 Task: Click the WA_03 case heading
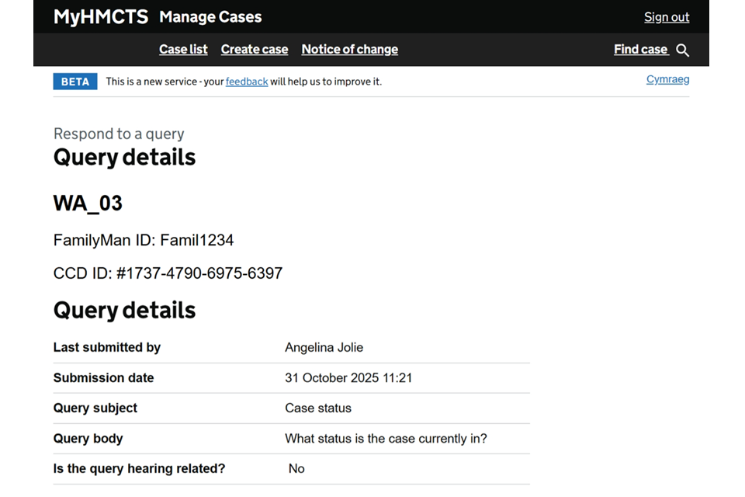tap(88, 203)
